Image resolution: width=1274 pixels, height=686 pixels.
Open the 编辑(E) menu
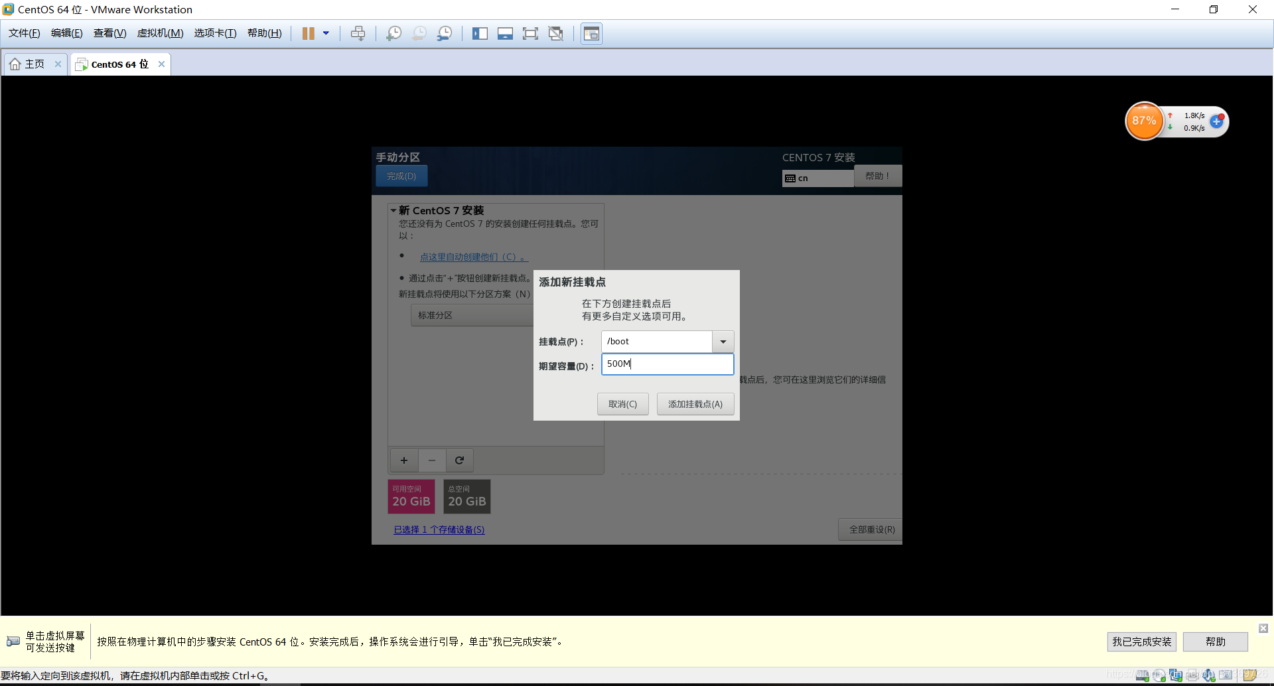(66, 33)
